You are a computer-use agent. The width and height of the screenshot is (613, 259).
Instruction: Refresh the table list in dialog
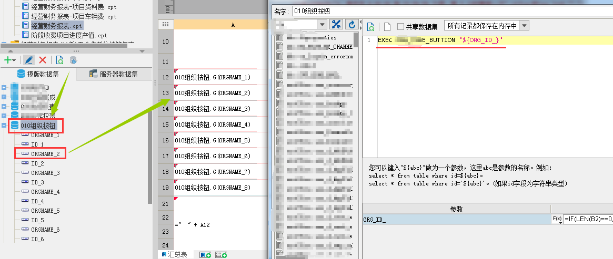coord(351,24)
